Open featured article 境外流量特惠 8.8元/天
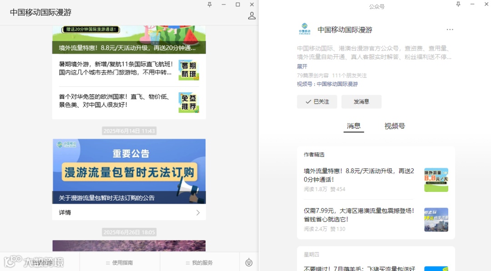This screenshot has height=271, width=491. coord(359,175)
